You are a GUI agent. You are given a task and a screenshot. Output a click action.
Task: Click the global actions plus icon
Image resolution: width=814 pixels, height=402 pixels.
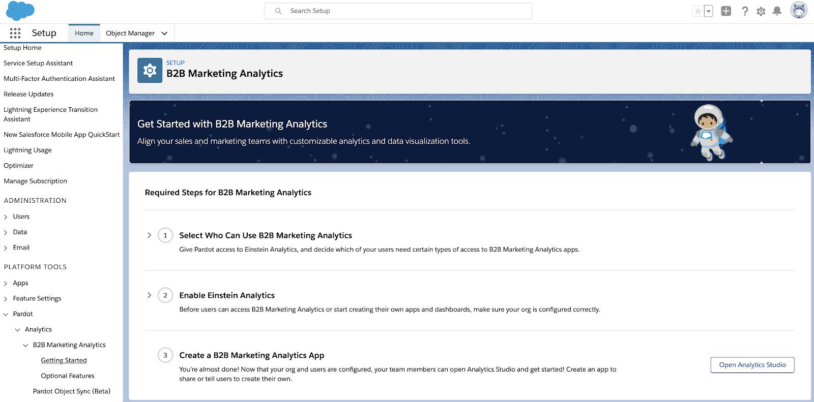coord(726,11)
